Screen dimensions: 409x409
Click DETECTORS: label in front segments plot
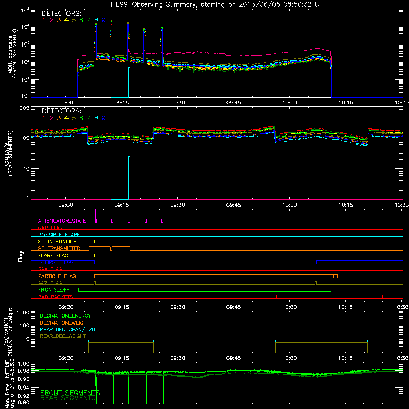click(61, 14)
